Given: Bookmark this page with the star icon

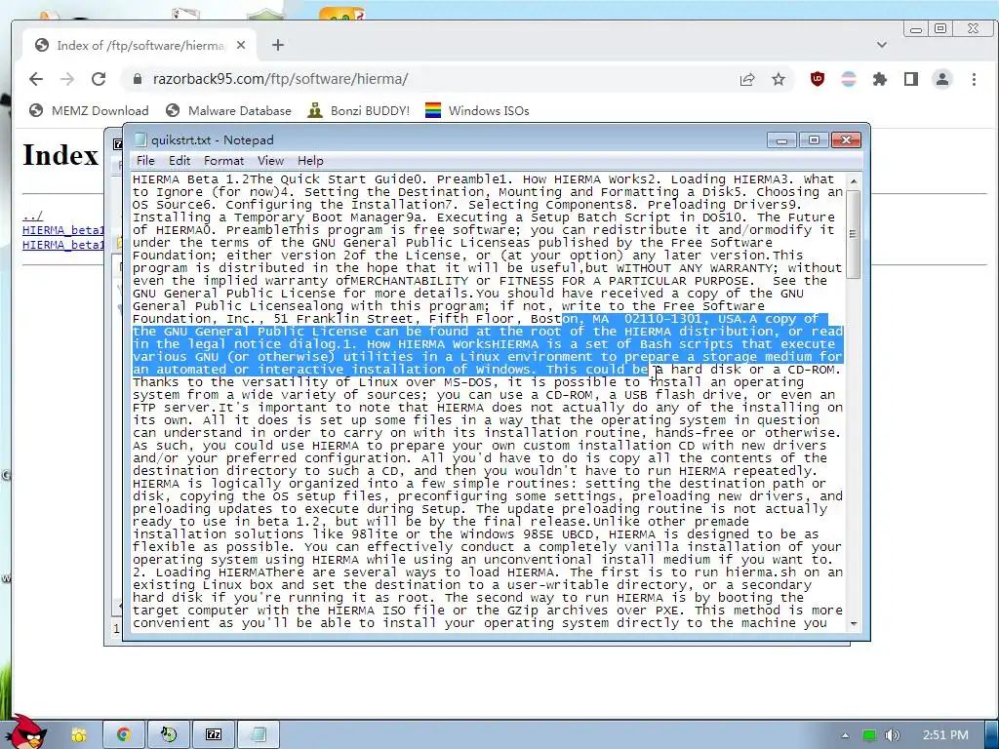Looking at the screenshot, I should point(778,79).
